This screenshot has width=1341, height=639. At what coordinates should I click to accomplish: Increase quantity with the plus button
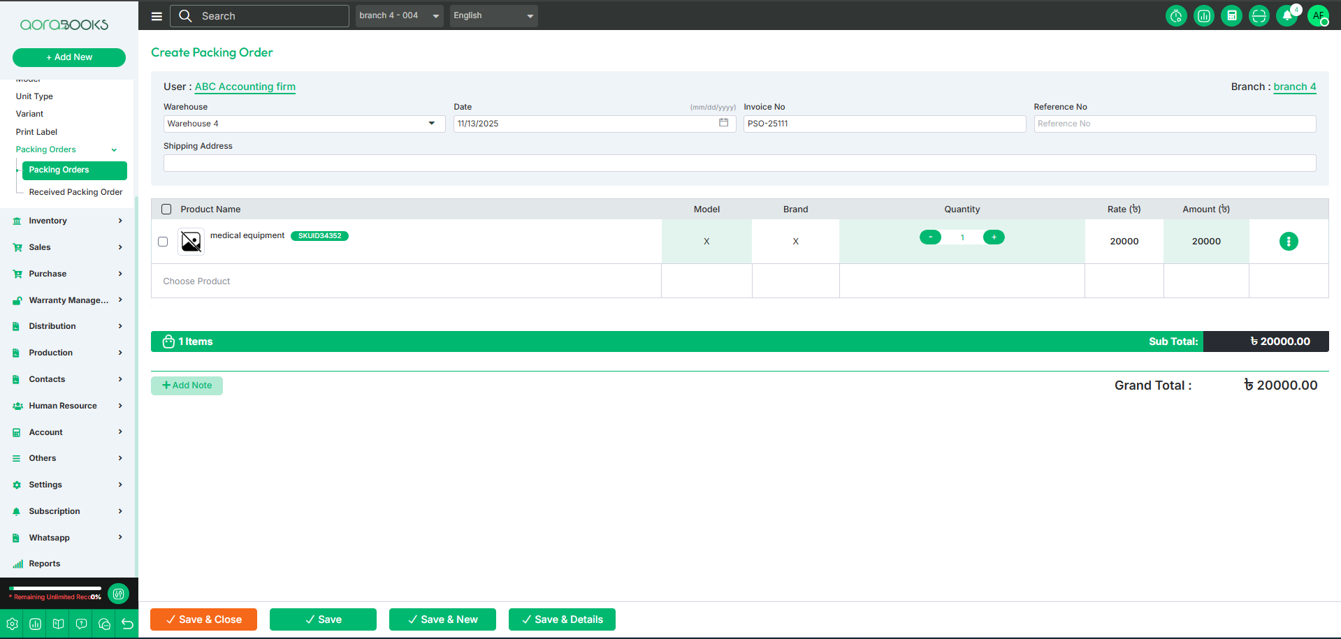click(x=993, y=237)
